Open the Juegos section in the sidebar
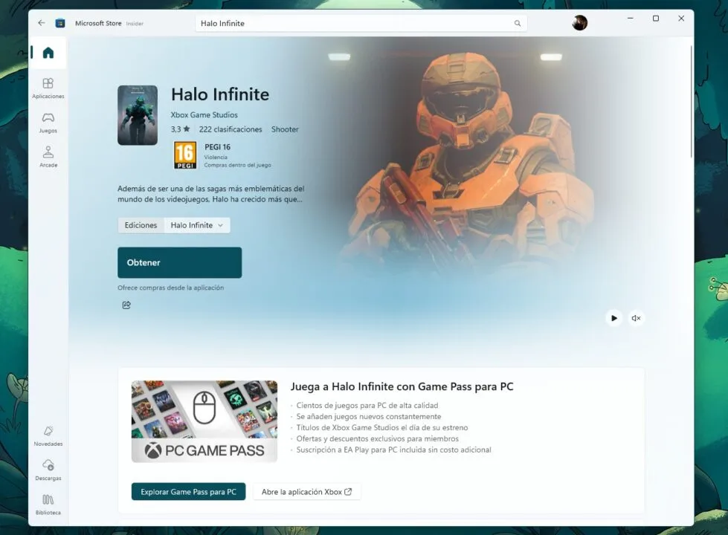728x535 pixels. [48, 123]
